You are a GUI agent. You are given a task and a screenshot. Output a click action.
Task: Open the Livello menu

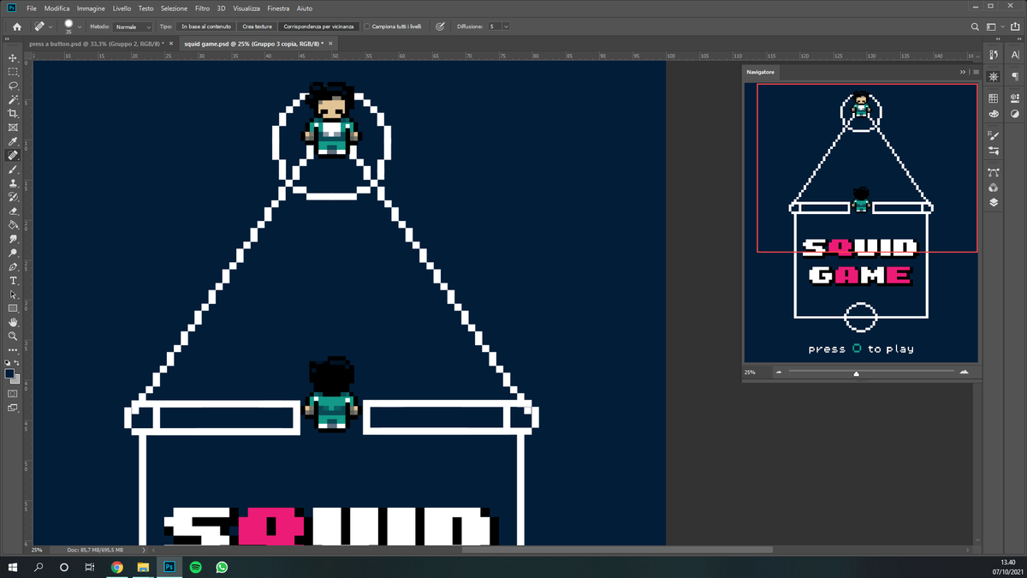122,8
